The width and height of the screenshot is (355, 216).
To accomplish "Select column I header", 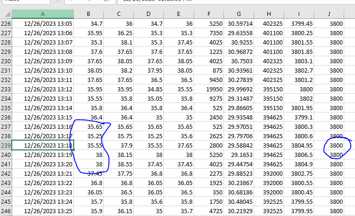I will point(299,14).
